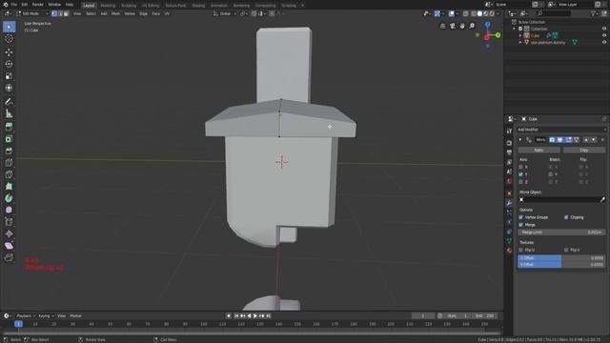Select the Inset Faces tool
Screen dimensions: 610x343
point(9,139)
